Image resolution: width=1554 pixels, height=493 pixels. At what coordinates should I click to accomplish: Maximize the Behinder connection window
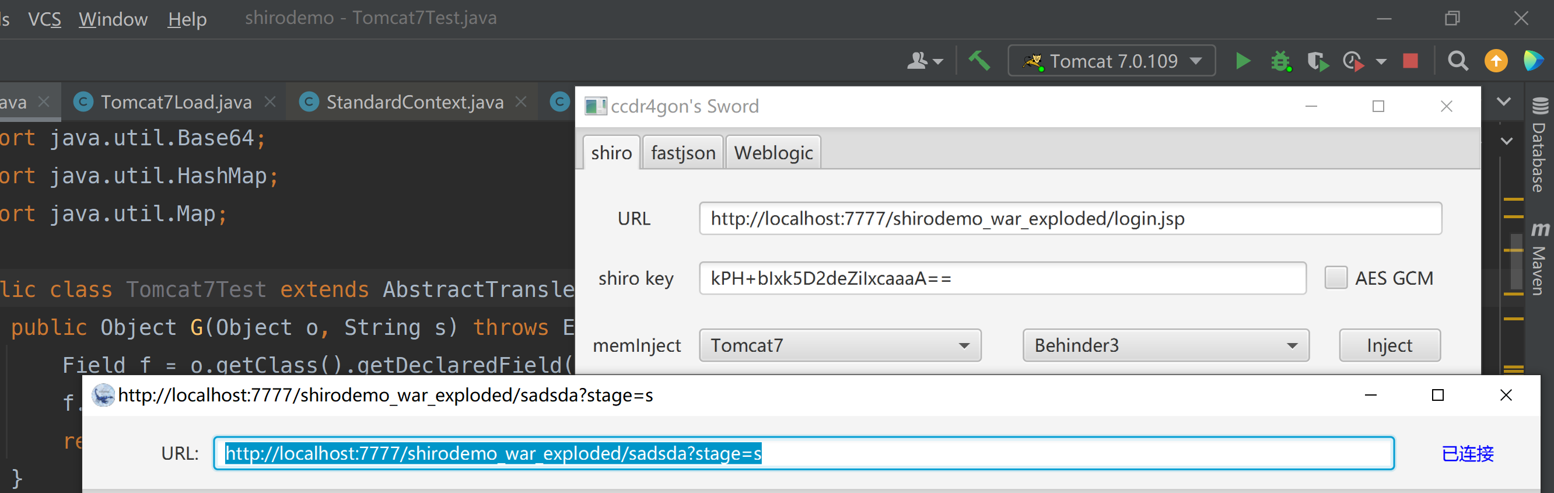pyautogui.click(x=1437, y=394)
